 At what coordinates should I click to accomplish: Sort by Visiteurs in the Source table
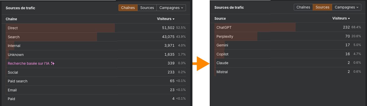coord(341,18)
